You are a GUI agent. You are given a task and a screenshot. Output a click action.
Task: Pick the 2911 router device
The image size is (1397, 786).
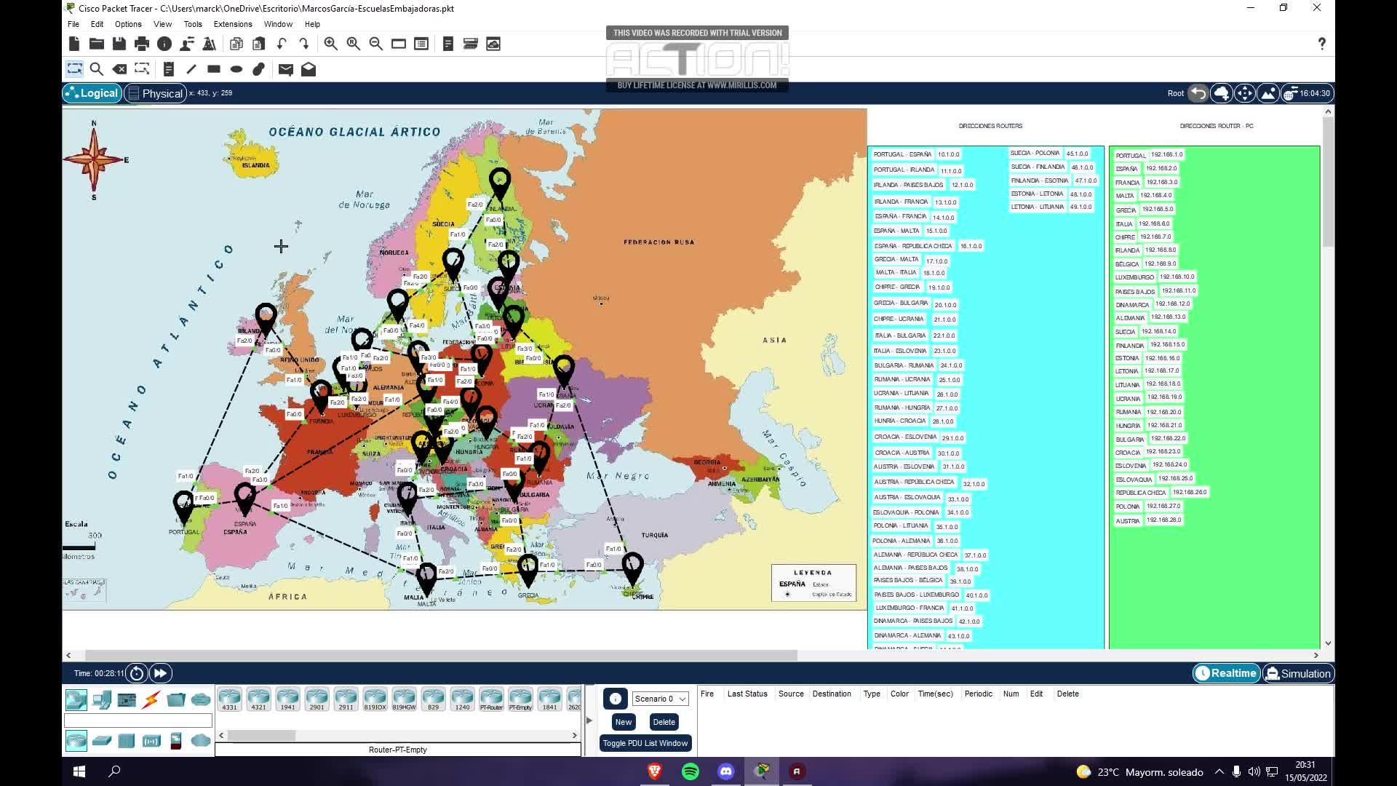tap(346, 699)
